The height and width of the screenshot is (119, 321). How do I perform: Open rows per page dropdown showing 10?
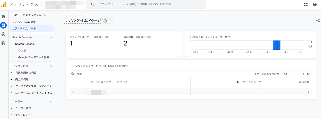(289, 74)
